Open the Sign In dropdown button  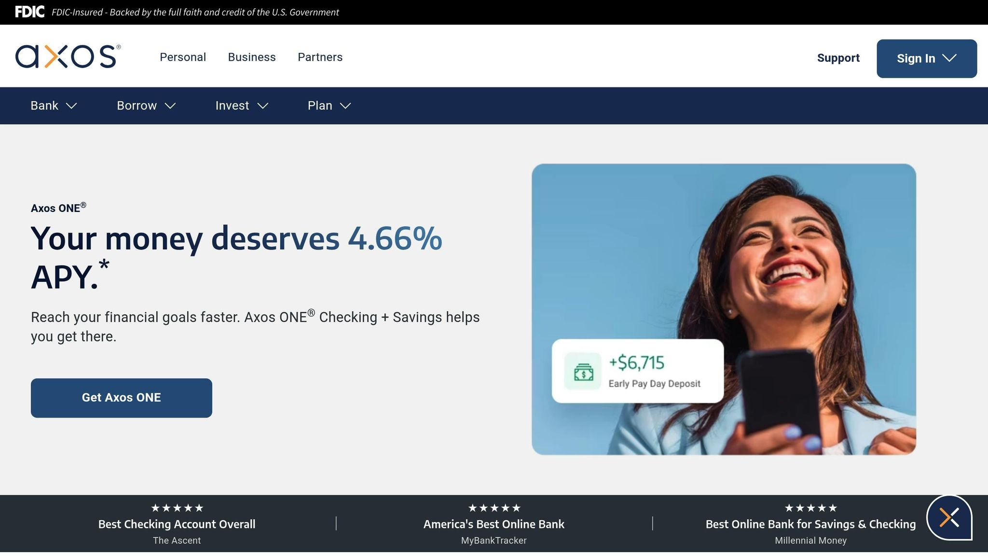pos(927,58)
